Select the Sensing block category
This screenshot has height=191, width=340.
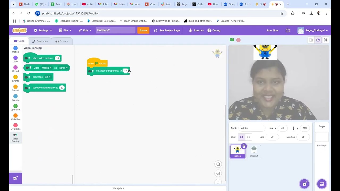pyautogui.click(x=15, y=98)
